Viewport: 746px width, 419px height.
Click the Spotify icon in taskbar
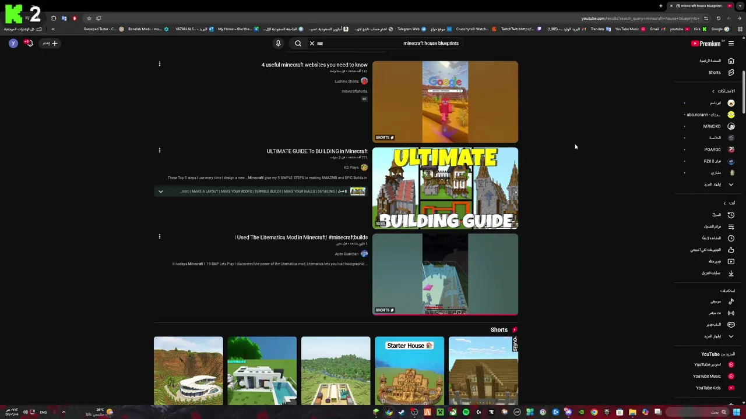(x=466, y=412)
